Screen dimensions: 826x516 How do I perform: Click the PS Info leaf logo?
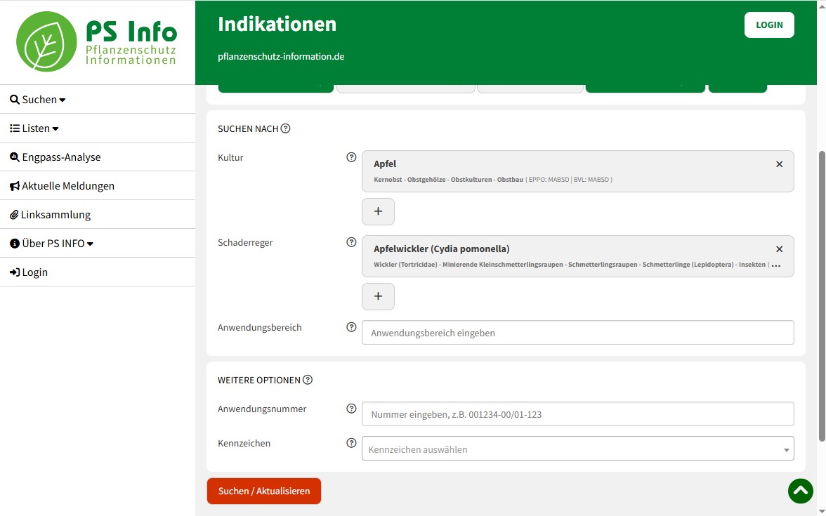pos(46,41)
